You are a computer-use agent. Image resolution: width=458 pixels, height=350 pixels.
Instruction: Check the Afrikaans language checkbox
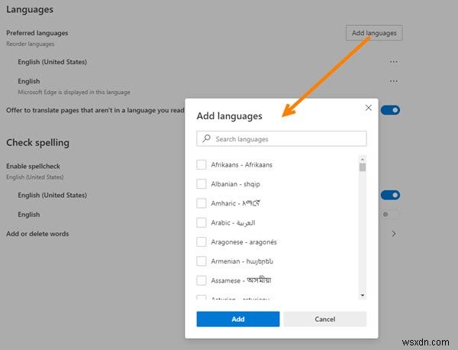click(202, 165)
